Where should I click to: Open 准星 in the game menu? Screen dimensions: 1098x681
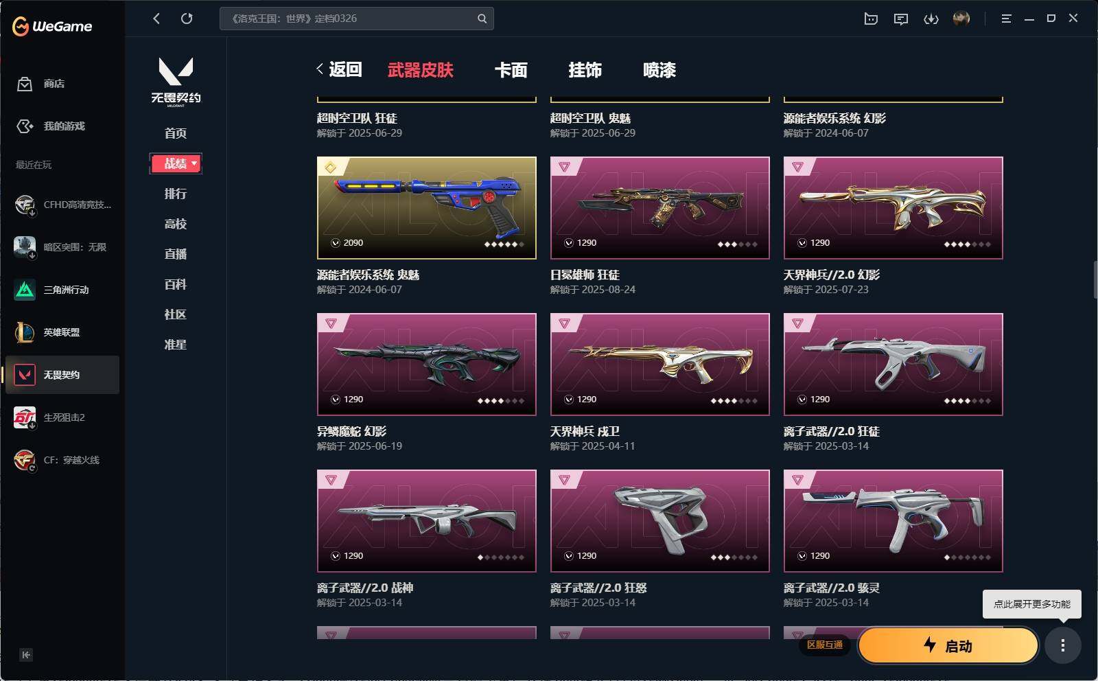pos(176,345)
